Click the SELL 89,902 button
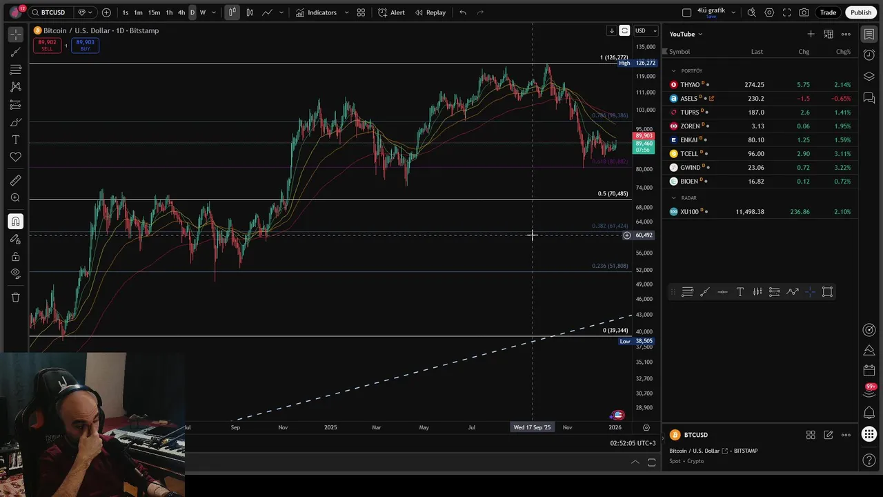883x497 pixels. coord(47,46)
